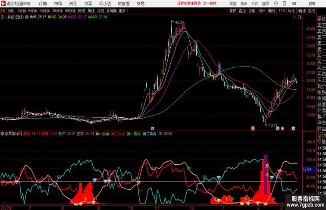Switch to the 15分钟 period tab

click(x=44, y=11)
